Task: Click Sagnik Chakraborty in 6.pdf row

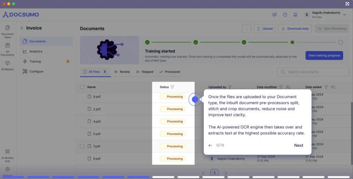Action: click(231, 159)
